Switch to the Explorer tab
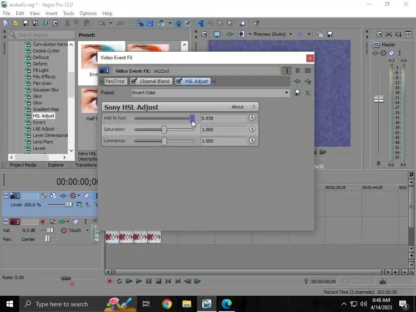 [56, 165]
